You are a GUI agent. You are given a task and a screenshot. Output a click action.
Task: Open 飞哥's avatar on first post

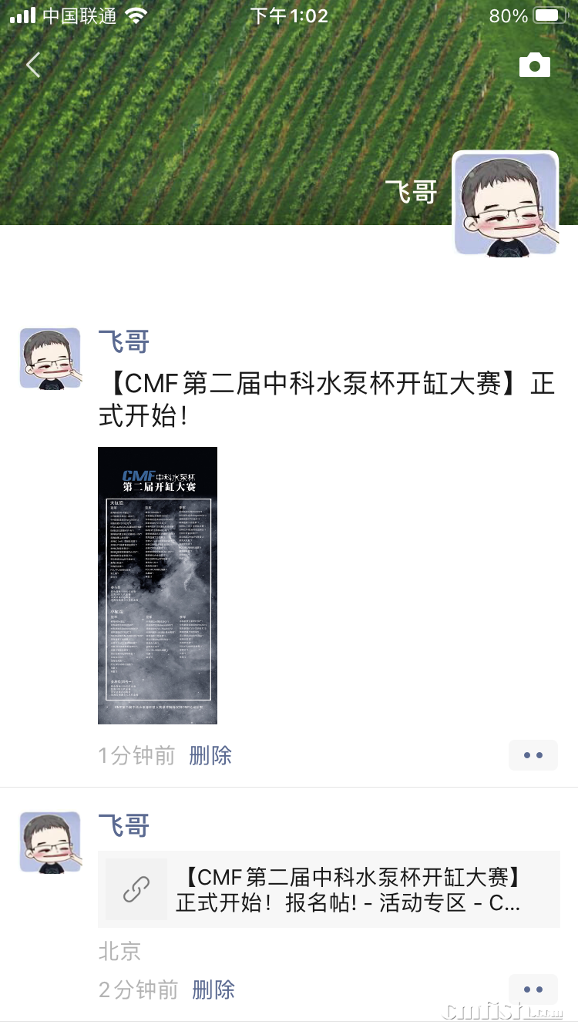[50, 358]
